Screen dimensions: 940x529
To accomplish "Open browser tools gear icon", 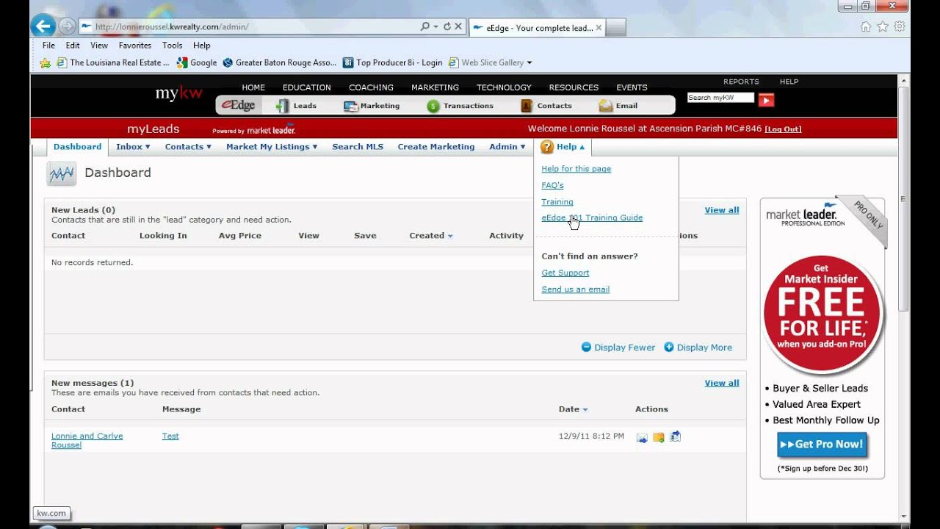I will click(x=900, y=26).
